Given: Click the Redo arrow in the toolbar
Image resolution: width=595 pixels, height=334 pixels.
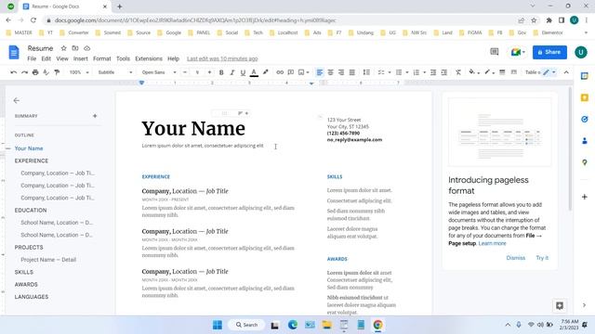Looking at the screenshot, I should [x=24, y=72].
